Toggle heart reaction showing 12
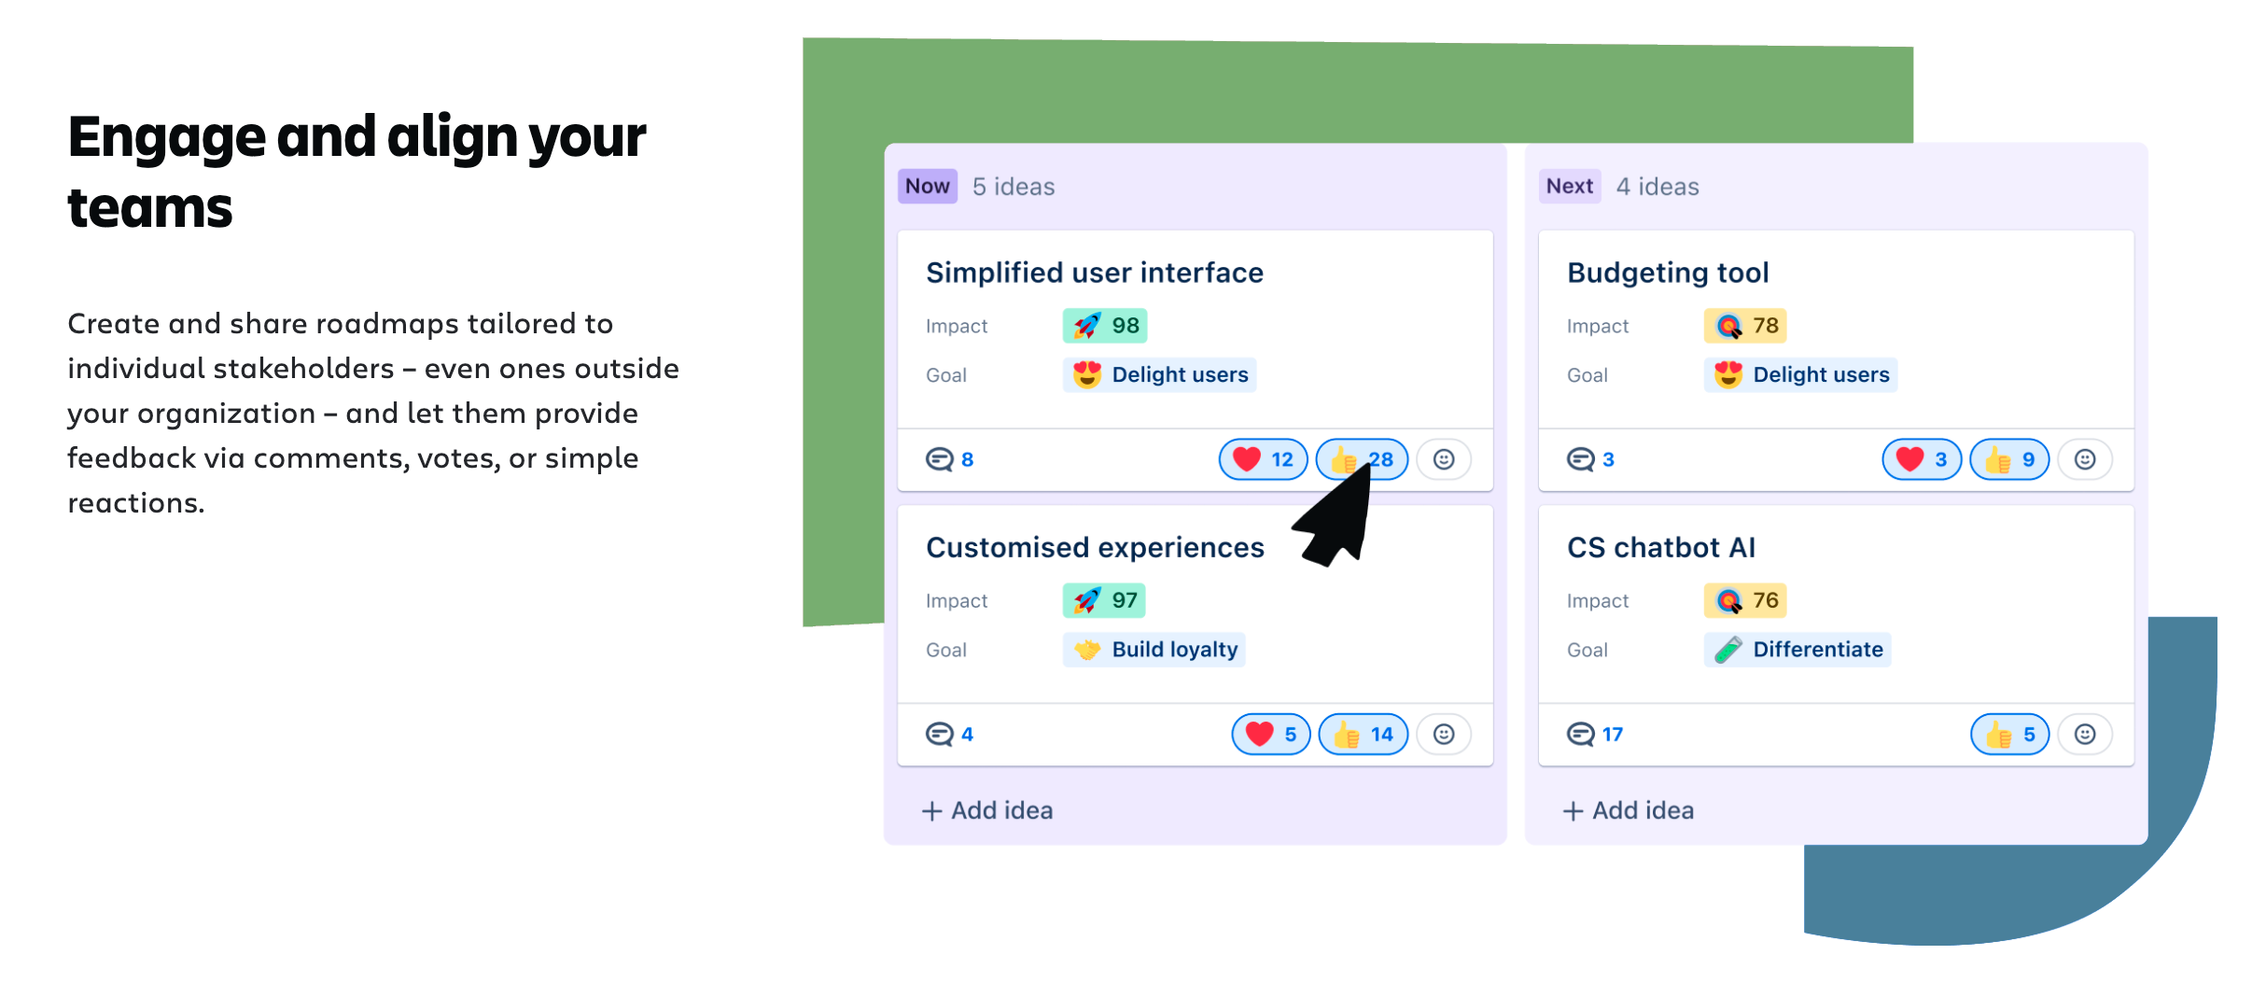Screen dimensions: 2266x997 (x=1263, y=459)
